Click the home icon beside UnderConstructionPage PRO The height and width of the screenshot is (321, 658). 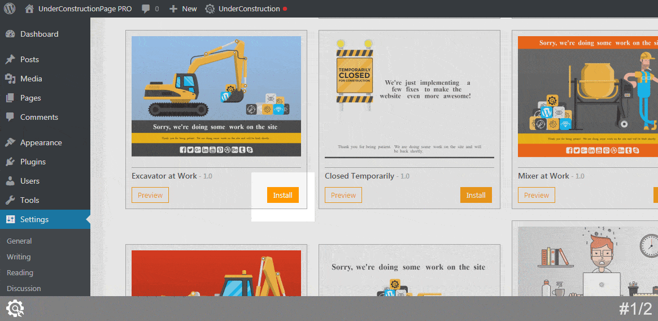29,8
